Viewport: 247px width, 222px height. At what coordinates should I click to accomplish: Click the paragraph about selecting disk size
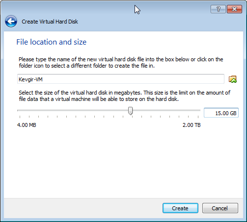point(124,96)
